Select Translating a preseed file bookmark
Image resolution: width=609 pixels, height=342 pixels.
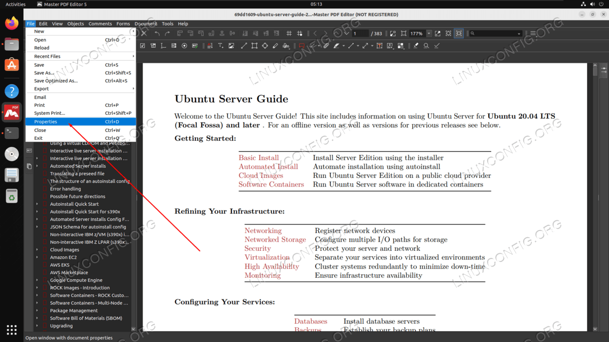coord(77,174)
